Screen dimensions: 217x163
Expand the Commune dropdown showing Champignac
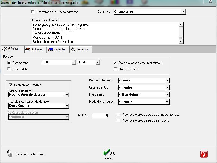(x=183, y=12)
